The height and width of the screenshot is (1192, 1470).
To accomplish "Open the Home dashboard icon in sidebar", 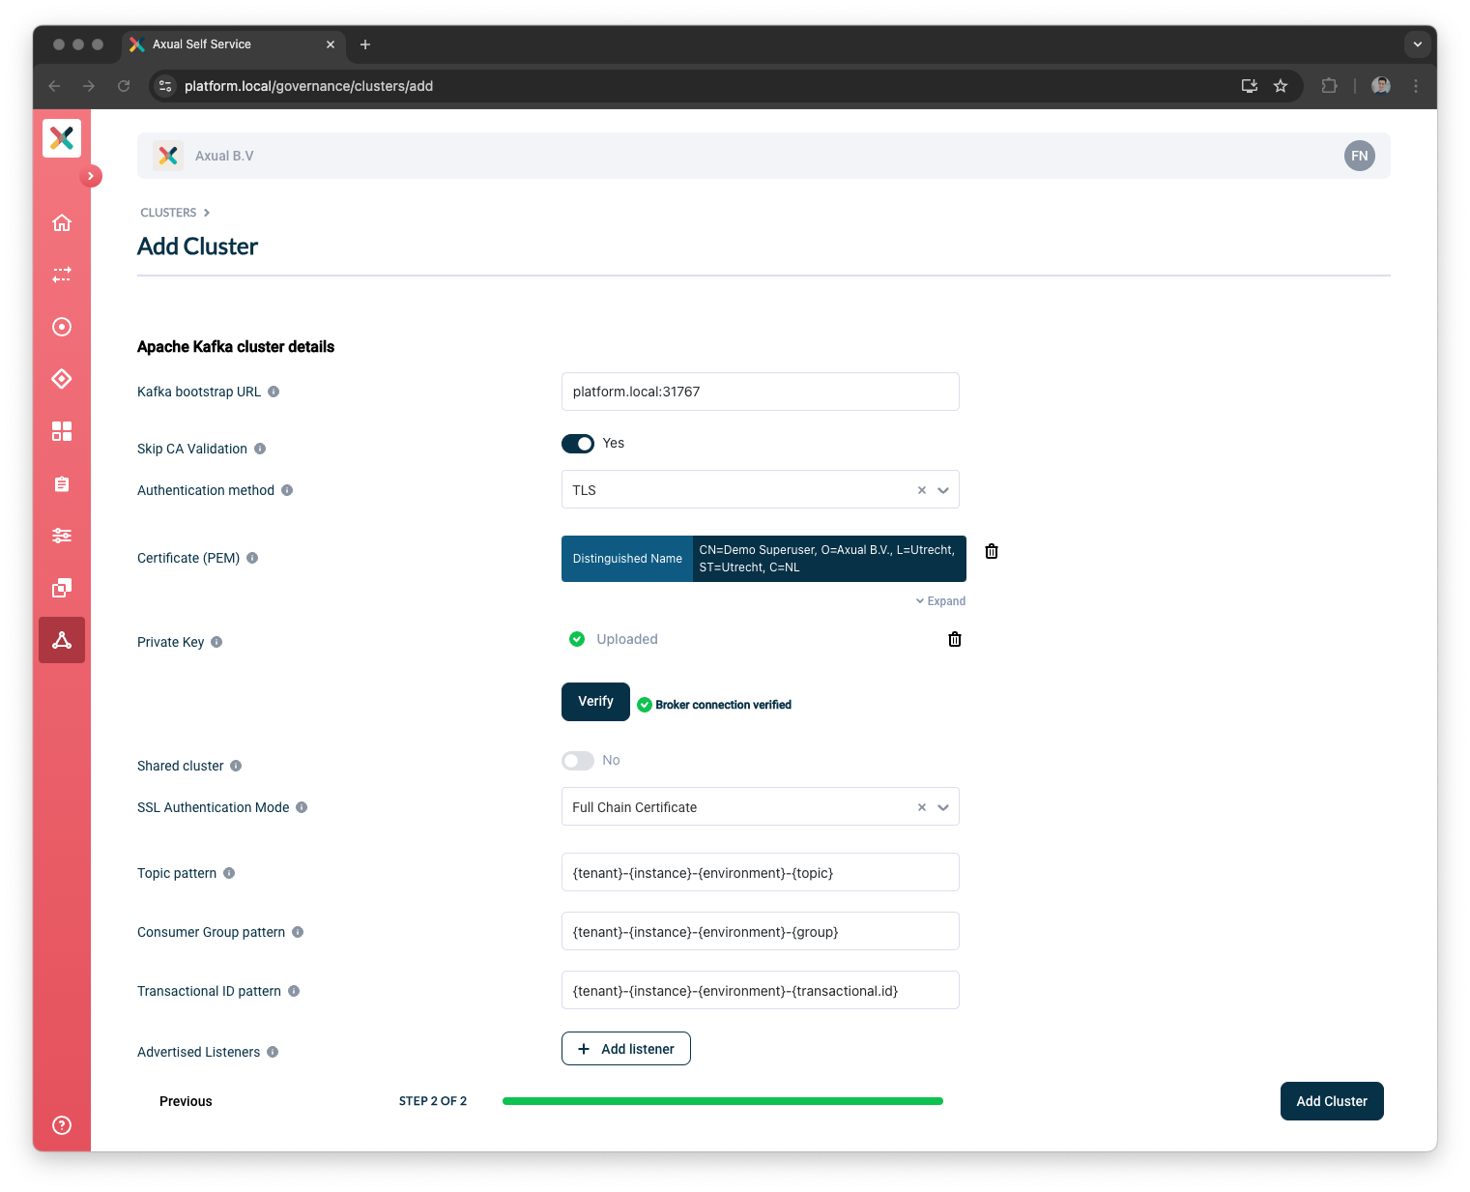I will tap(61, 222).
